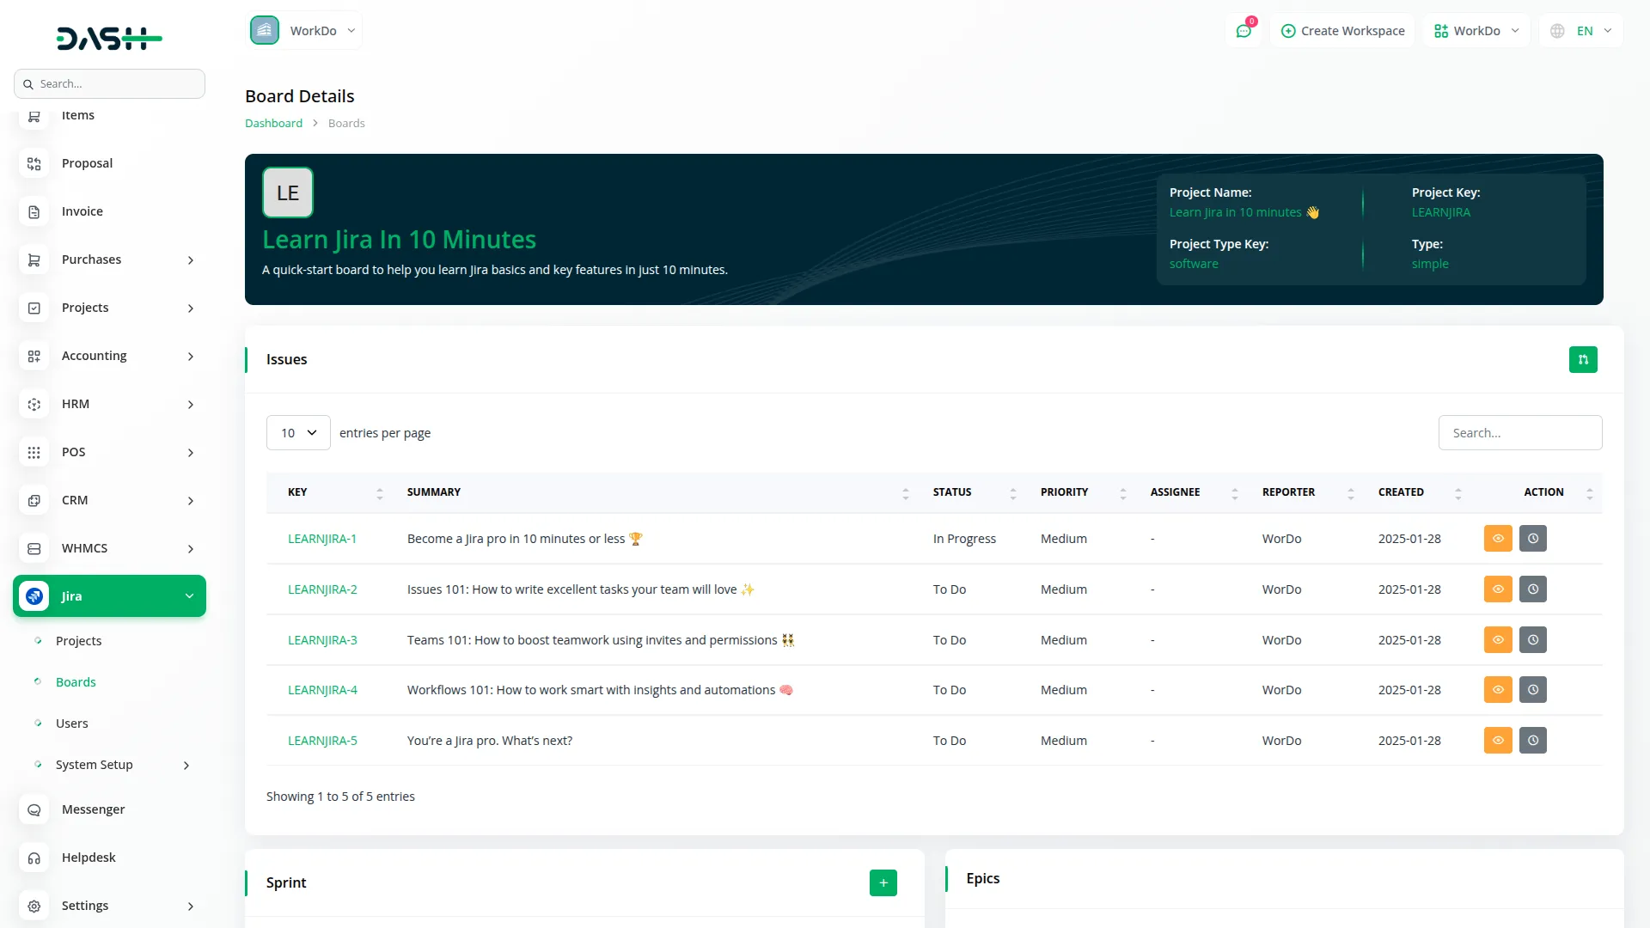Click the Issues search field
Image resolution: width=1650 pixels, height=928 pixels.
pyautogui.click(x=1520, y=432)
